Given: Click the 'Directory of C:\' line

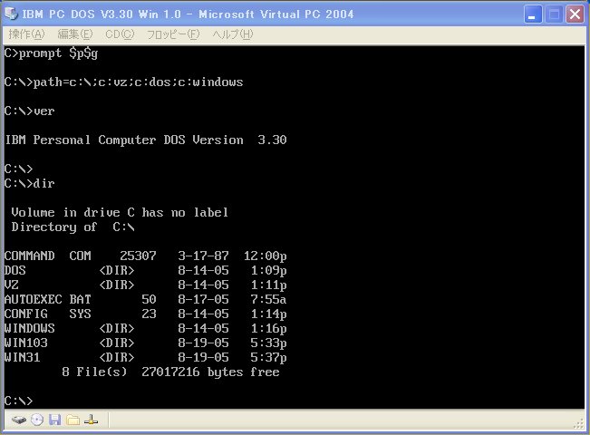Looking at the screenshot, I should [73, 227].
